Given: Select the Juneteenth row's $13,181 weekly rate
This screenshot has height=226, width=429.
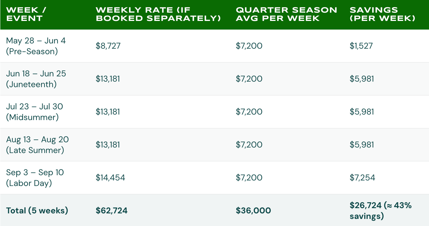Looking at the screenshot, I should pyautogui.click(x=108, y=79).
